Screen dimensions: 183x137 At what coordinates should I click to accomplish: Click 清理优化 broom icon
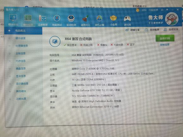pos(86,20)
